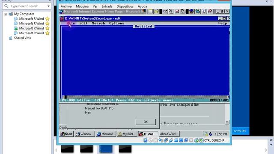Click the network indicator in VM status bar
The width and height of the screenshot is (274, 154).
[x=166, y=140]
